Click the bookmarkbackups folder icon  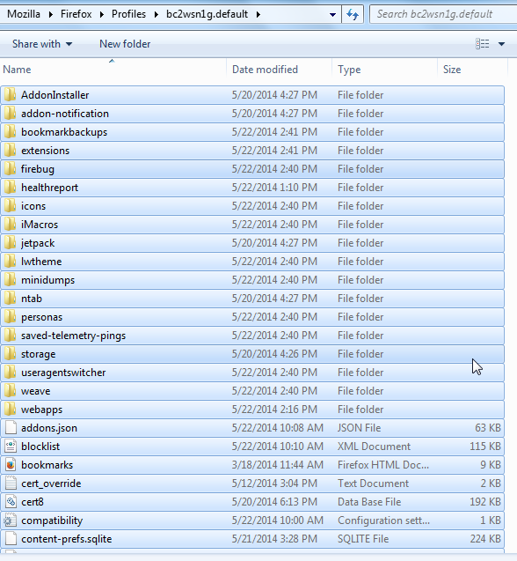coord(11,132)
